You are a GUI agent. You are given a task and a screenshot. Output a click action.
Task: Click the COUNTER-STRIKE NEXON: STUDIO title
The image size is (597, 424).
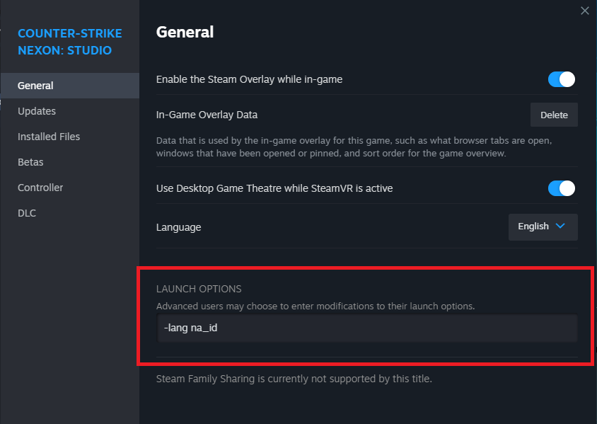pos(69,42)
